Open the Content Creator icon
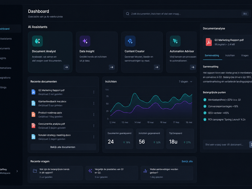Viewport: 252px width, 189px height. point(130,41)
